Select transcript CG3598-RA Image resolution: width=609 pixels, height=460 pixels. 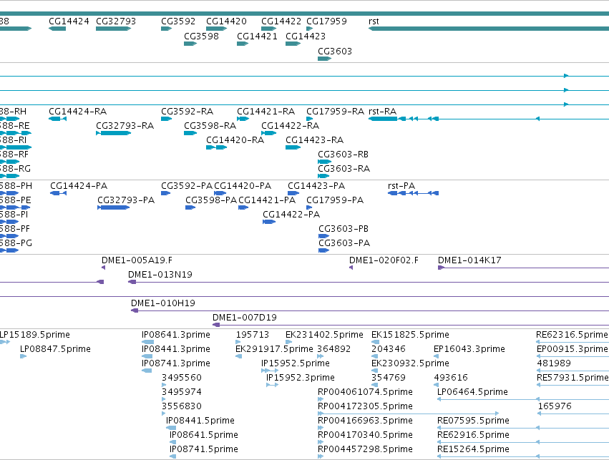pos(210,126)
